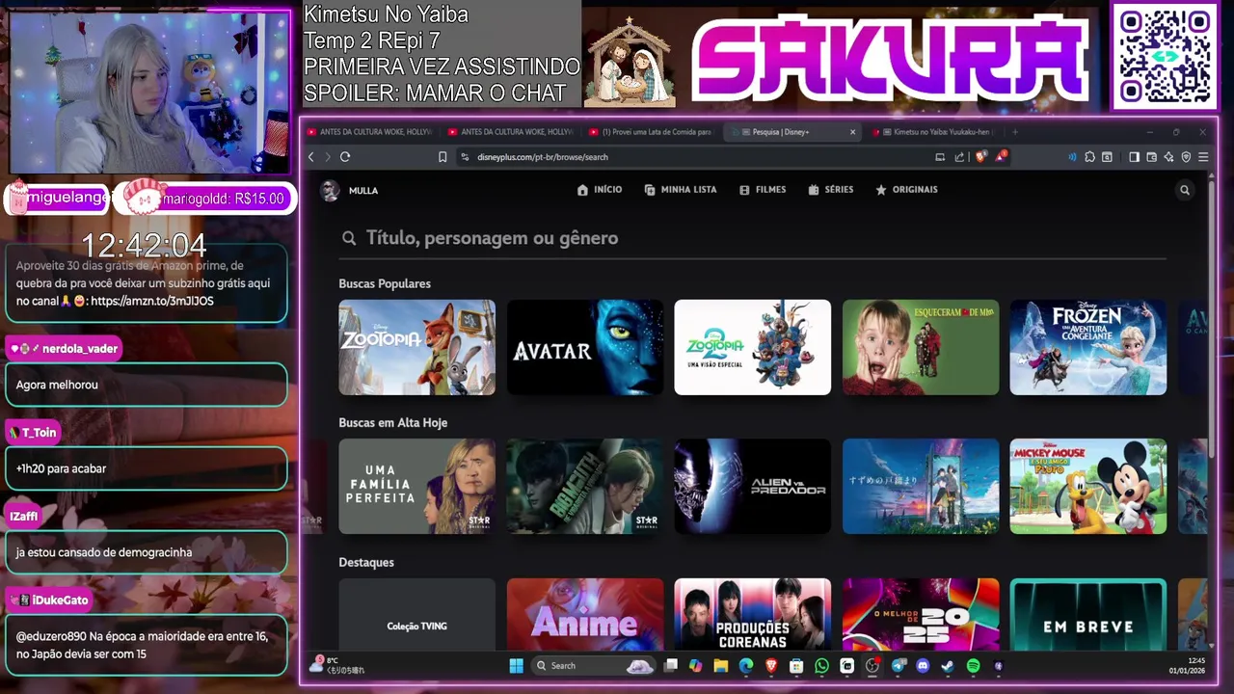Open Esqueceram de Mim thumbnail

coord(921,347)
